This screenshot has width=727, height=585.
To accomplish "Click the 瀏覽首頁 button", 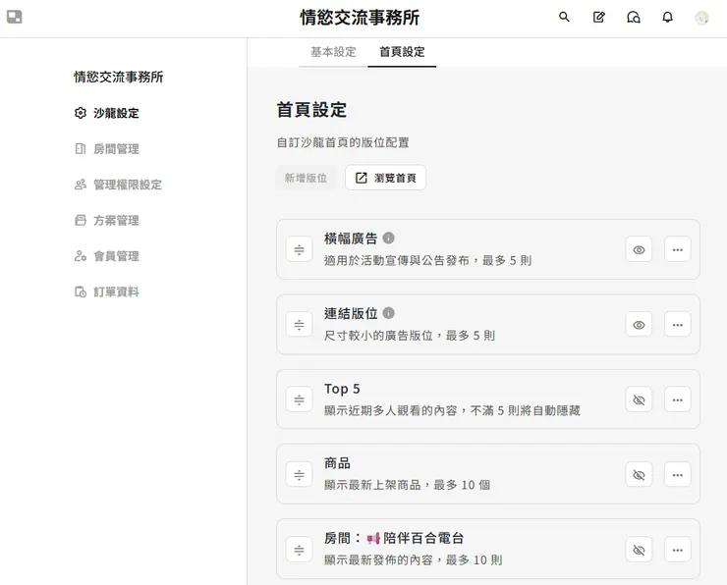I will (385, 178).
